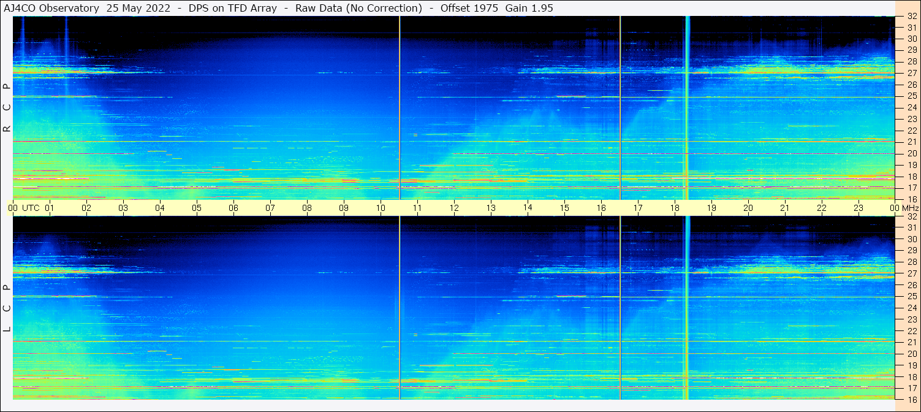This screenshot has width=921, height=412.
Task: Click the vertical LCP panel label
Action: [x=7, y=308]
